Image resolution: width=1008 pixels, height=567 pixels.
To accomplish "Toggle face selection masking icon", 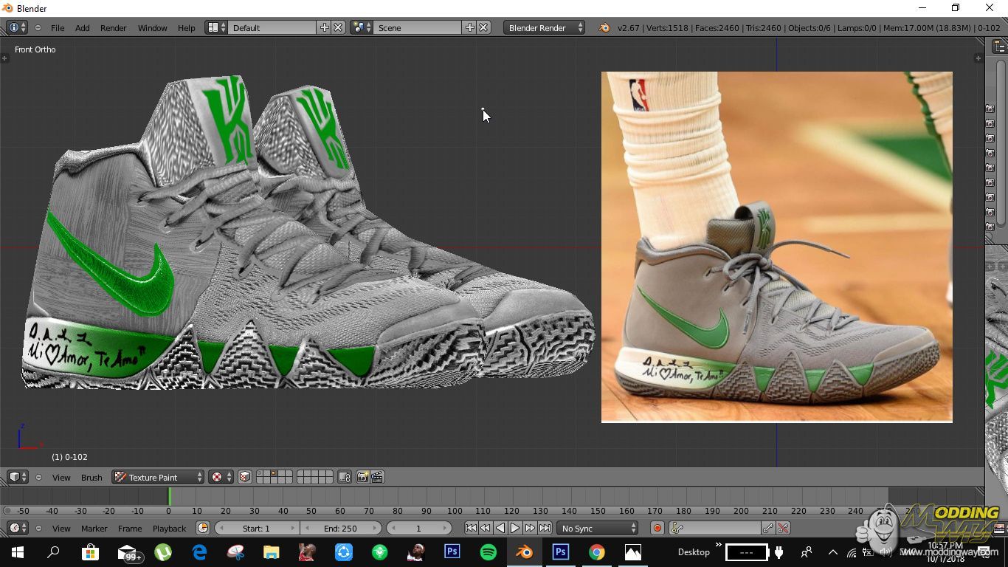I will [245, 478].
